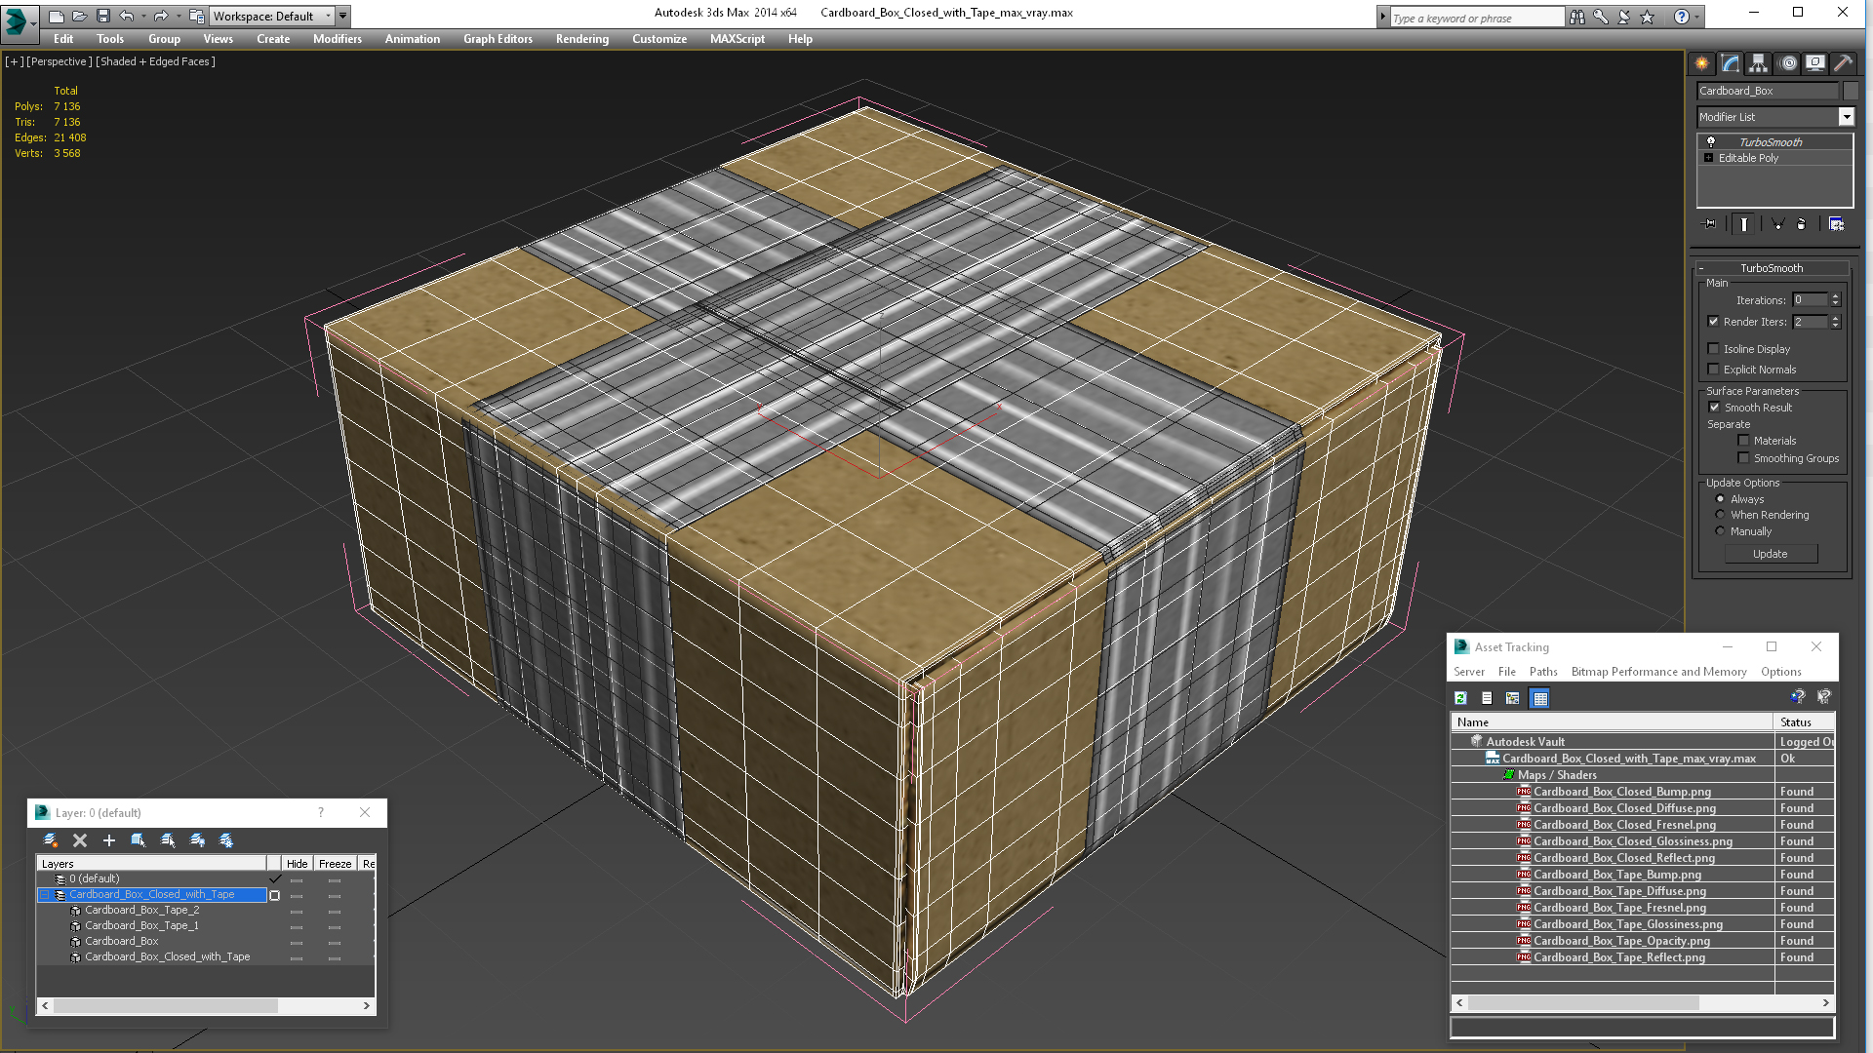This screenshot has width=1873, height=1053.
Task: Click Iterations spinner up arrow
Action: point(1835,296)
